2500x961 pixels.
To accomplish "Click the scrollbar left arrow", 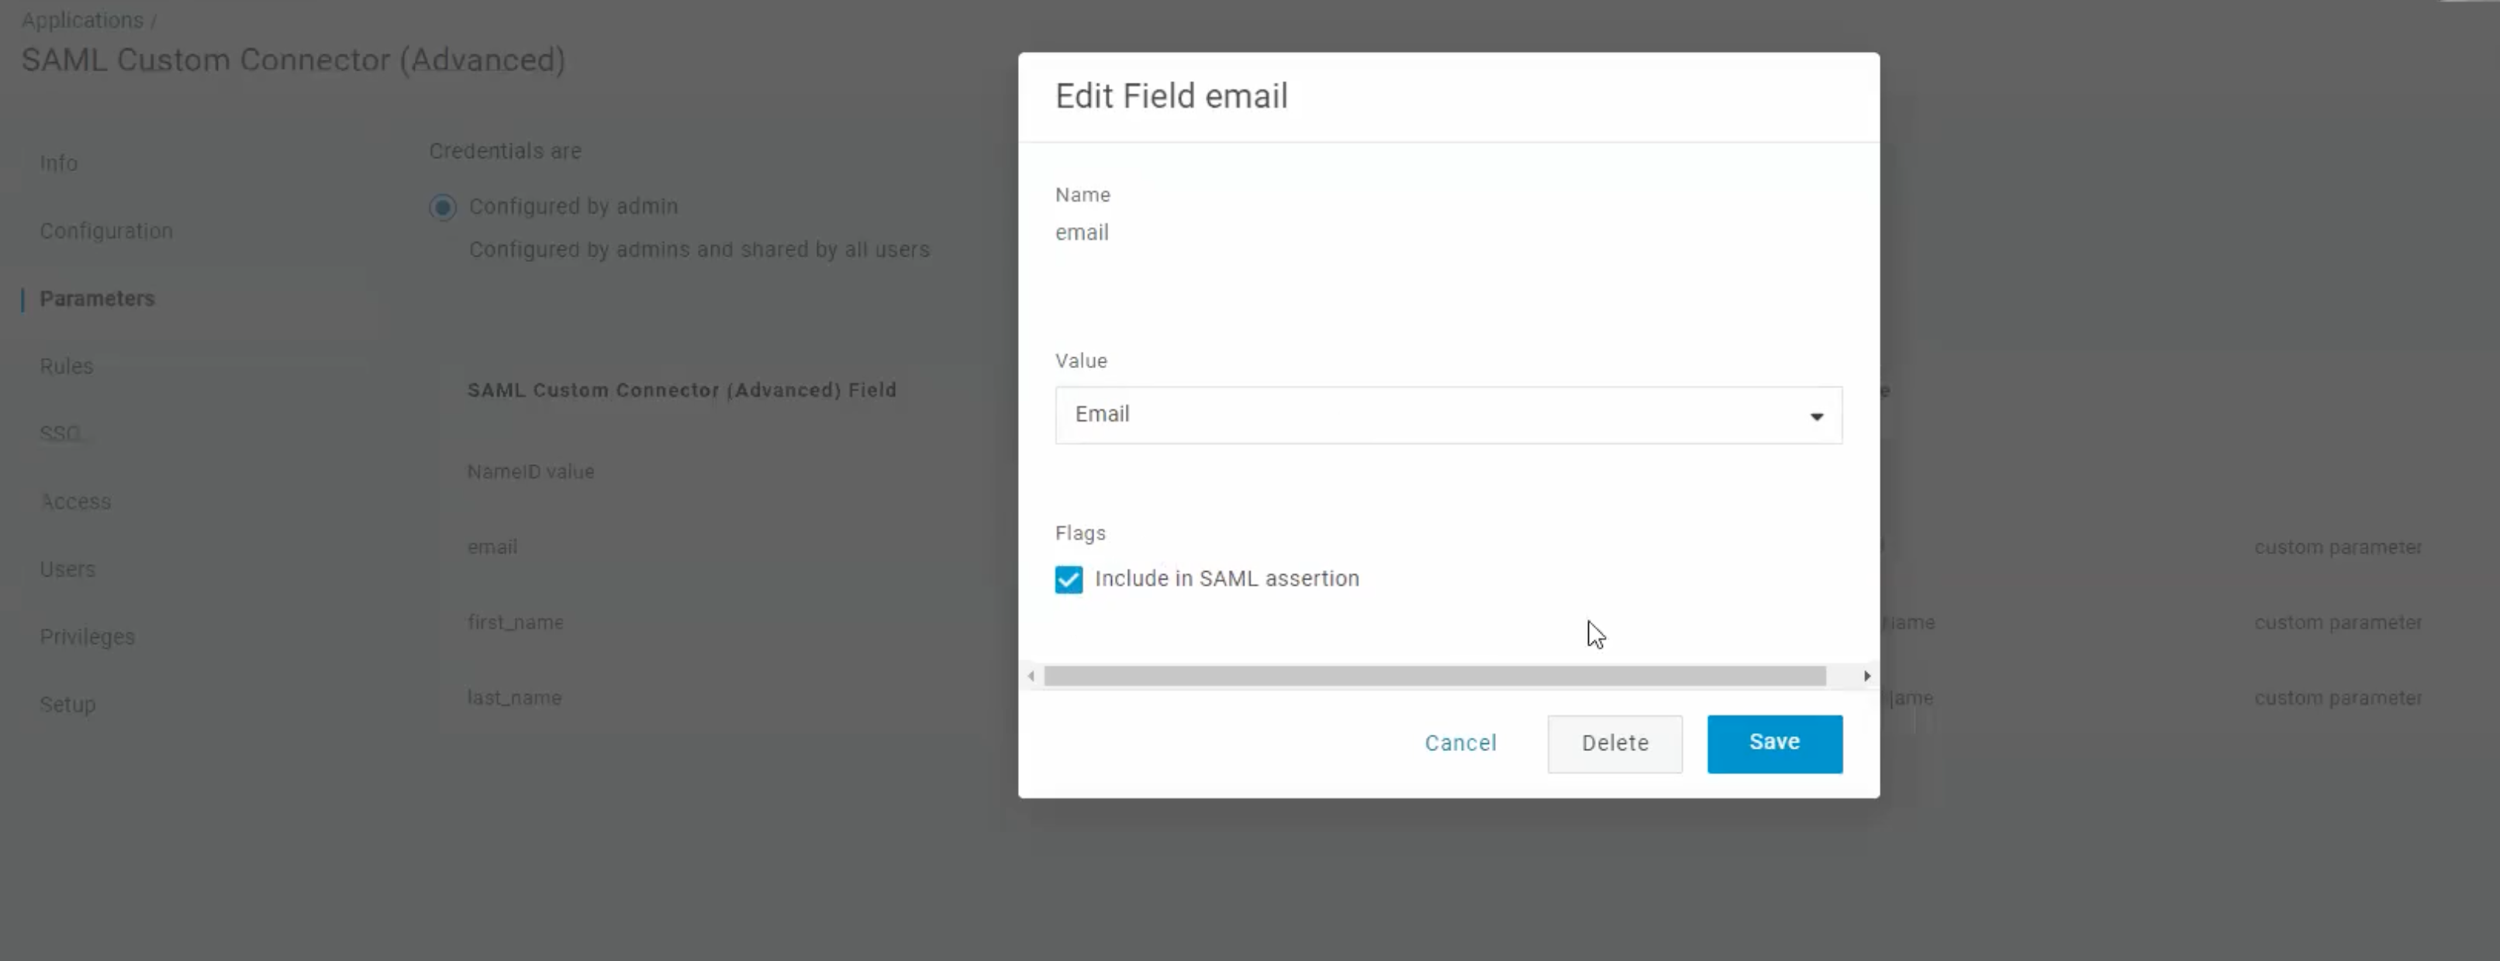I will tap(1031, 676).
